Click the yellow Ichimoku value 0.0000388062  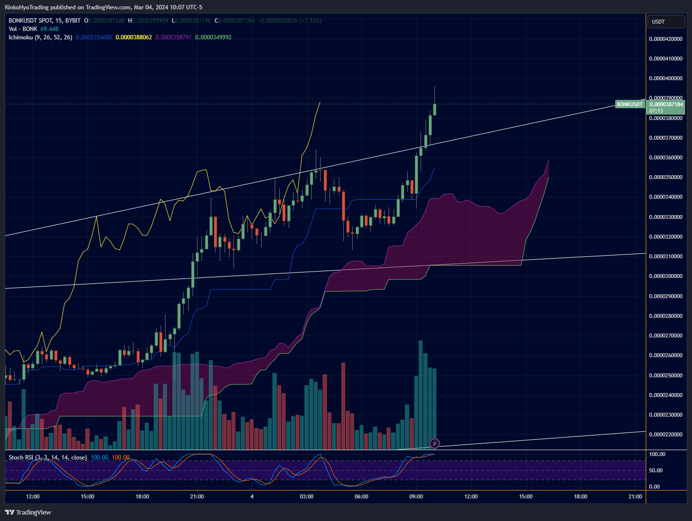[134, 37]
